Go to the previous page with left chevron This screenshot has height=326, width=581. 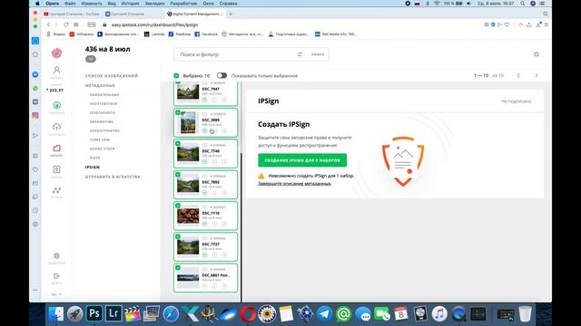(x=518, y=75)
